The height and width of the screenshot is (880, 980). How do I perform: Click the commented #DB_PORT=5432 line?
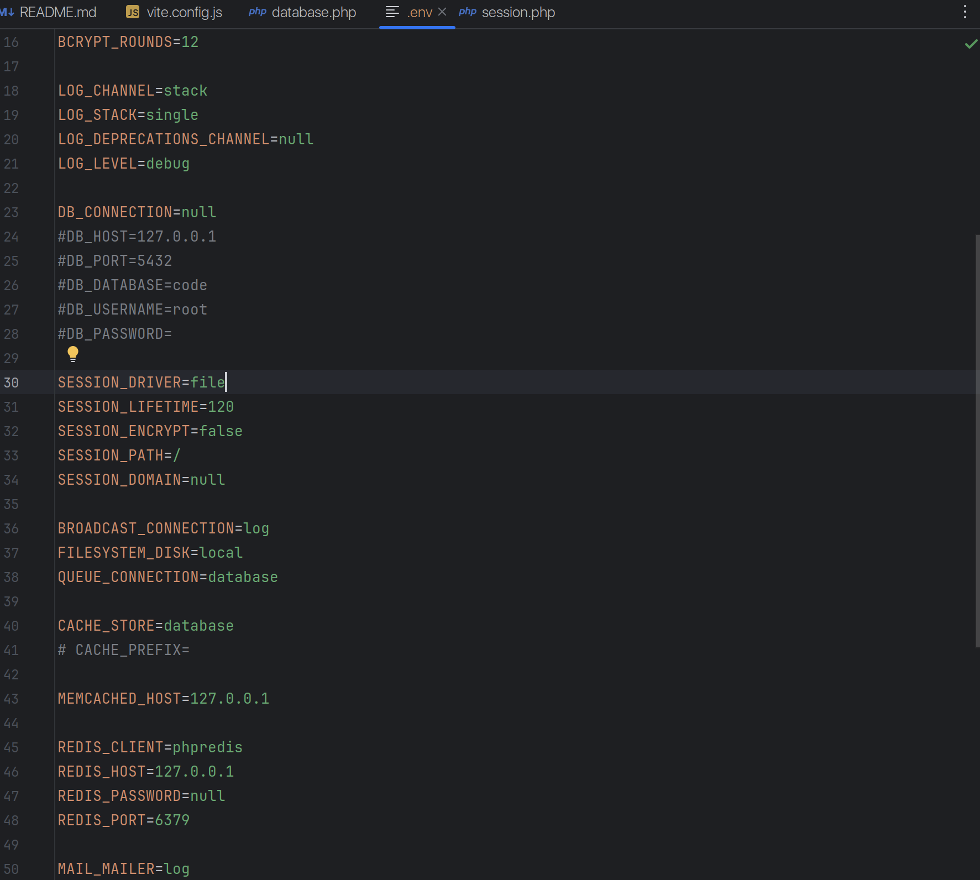(115, 261)
